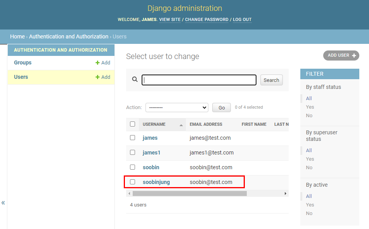The image size is (369, 229).
Task: Open the CHANGE PASSWORD link
Action: [207, 19]
